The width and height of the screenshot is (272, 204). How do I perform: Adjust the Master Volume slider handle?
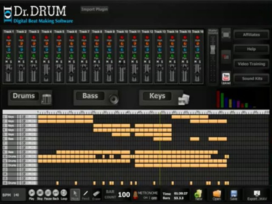[213, 50]
